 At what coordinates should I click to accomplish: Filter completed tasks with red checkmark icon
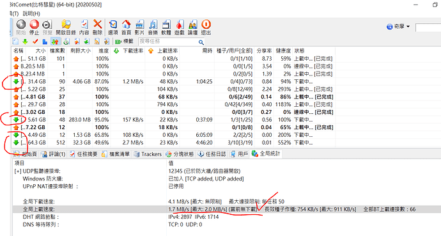coord(35,42)
